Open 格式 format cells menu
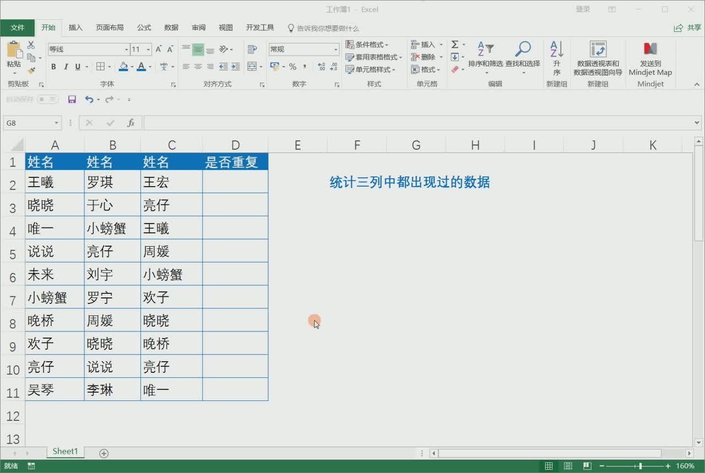The height and width of the screenshot is (473, 705). 427,70
